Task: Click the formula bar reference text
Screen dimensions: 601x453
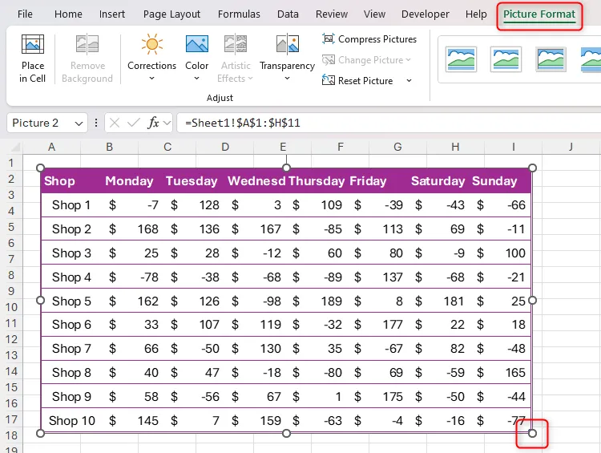Action: [243, 123]
